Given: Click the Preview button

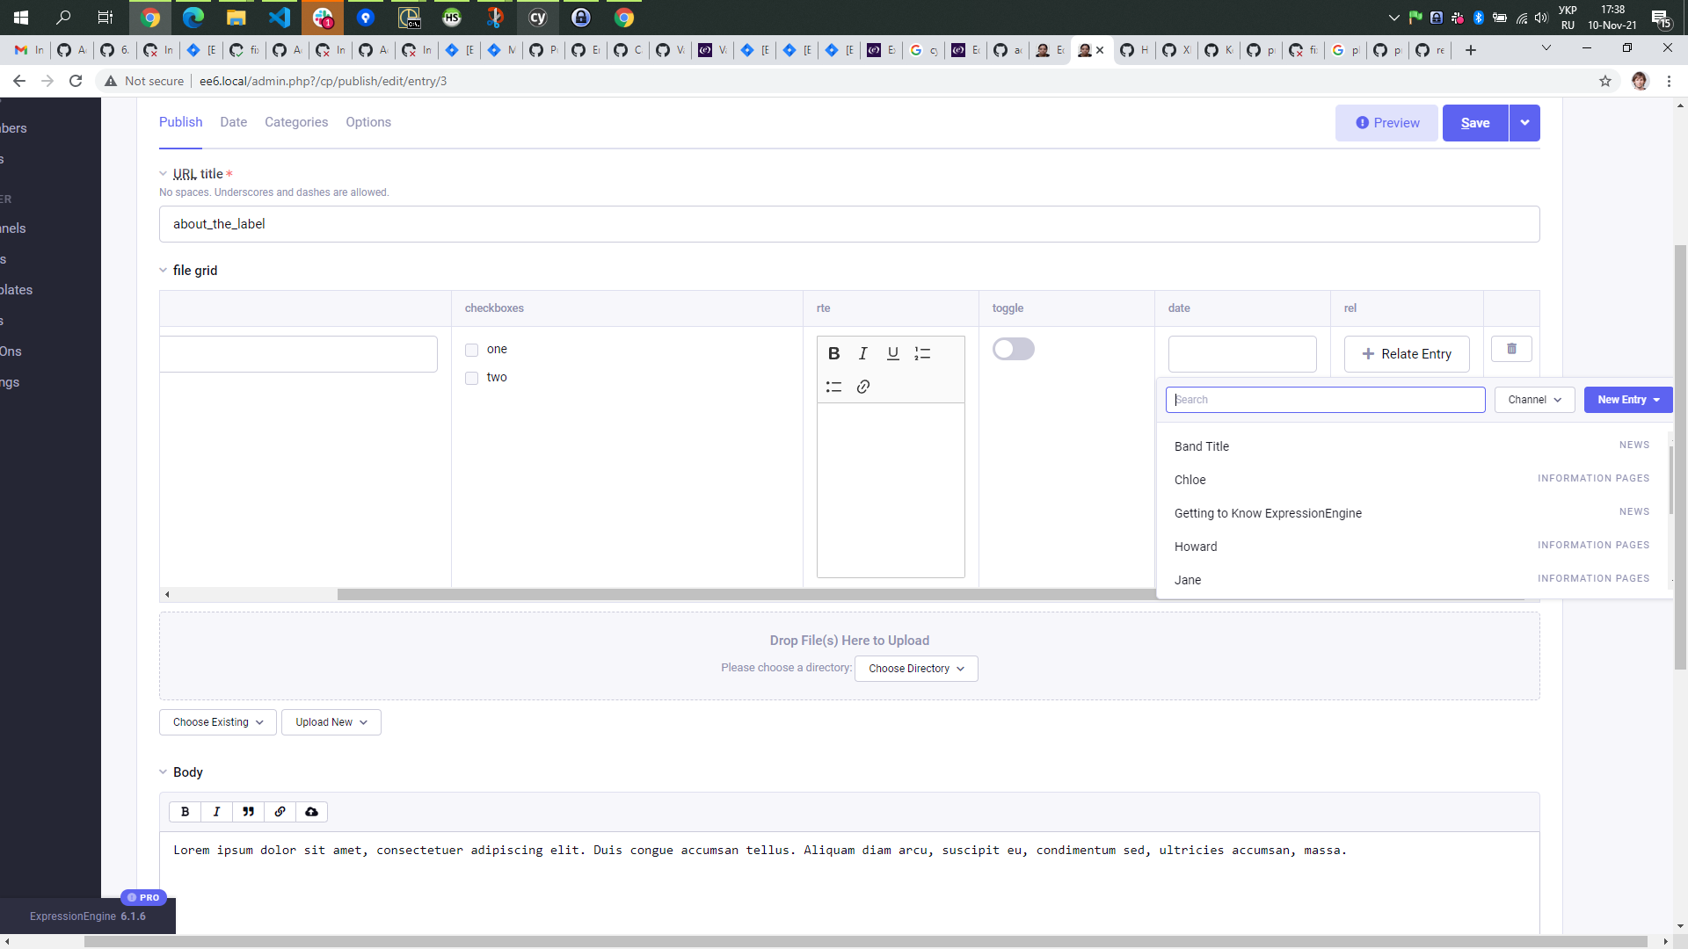Looking at the screenshot, I should pos(1386,123).
